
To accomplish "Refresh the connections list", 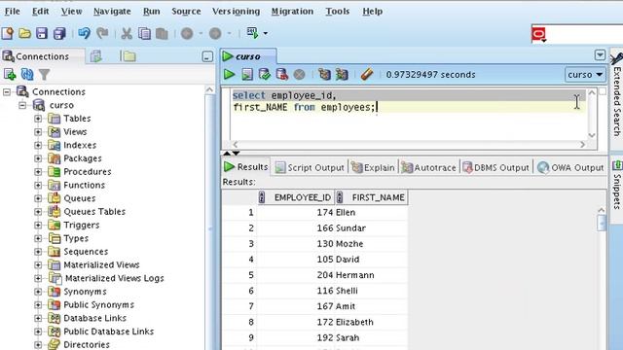I will coord(27,74).
